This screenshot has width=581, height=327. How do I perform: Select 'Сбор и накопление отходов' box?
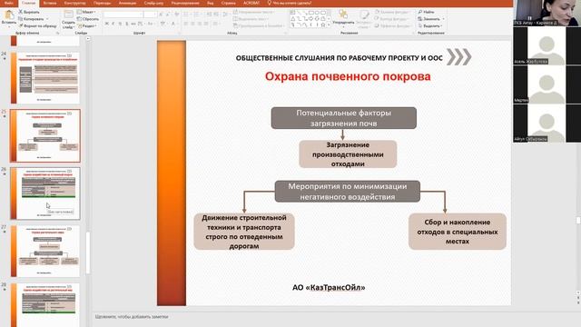458,232
